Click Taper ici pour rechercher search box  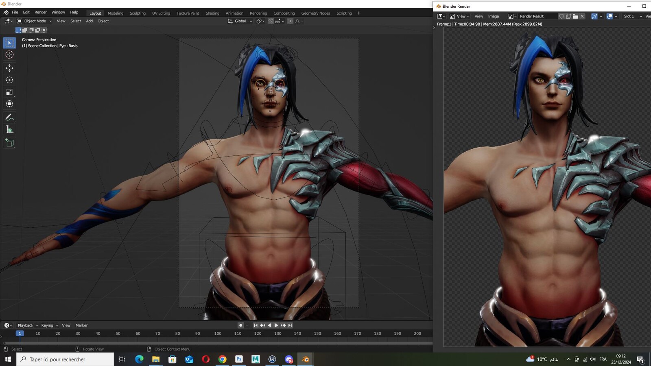(65, 359)
